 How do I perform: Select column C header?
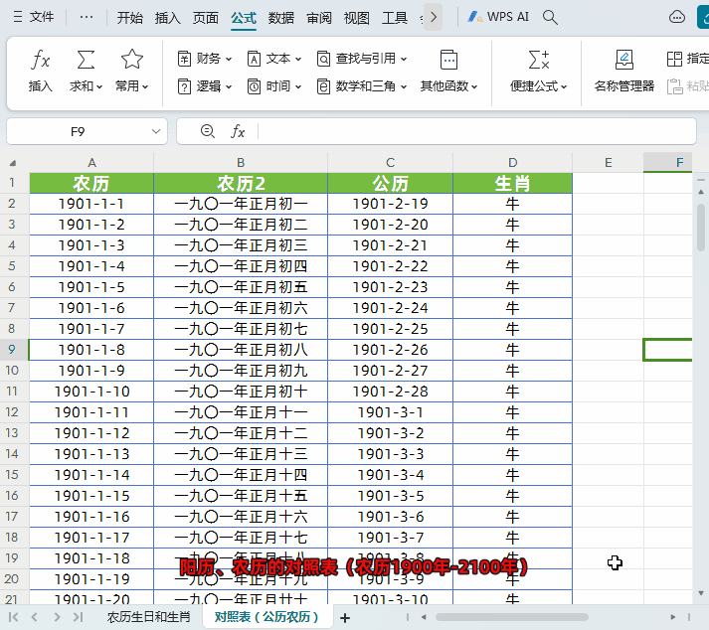point(390,163)
